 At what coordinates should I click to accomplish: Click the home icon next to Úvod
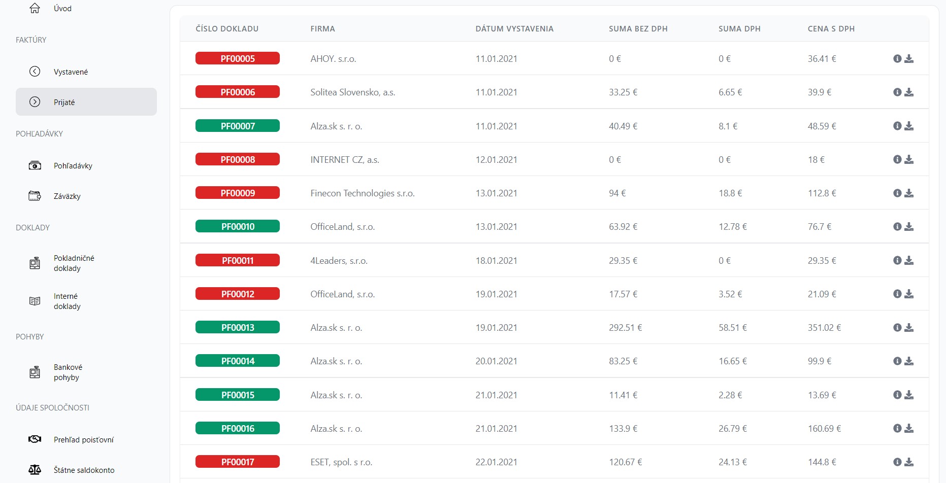(x=35, y=8)
